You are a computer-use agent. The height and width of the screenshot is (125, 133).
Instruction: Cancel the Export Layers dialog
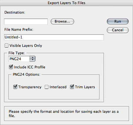point(118,30)
